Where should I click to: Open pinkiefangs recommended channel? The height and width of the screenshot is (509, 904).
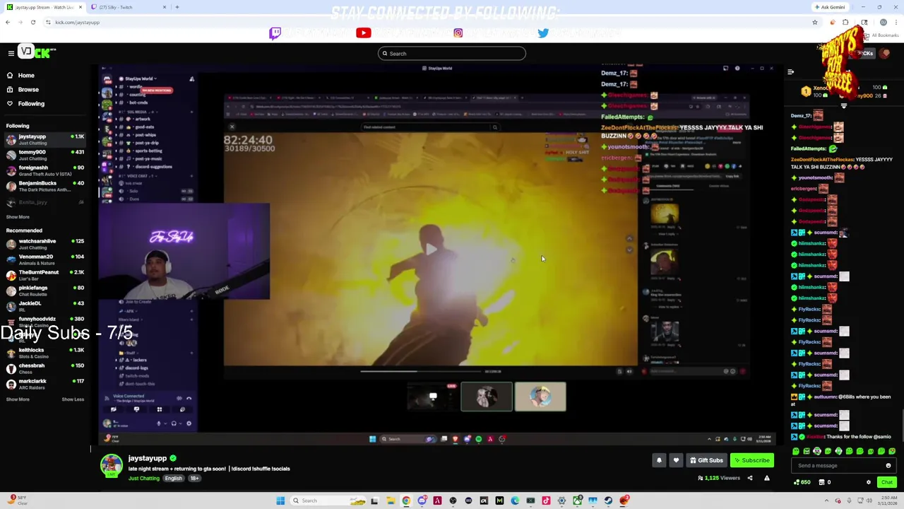point(44,291)
